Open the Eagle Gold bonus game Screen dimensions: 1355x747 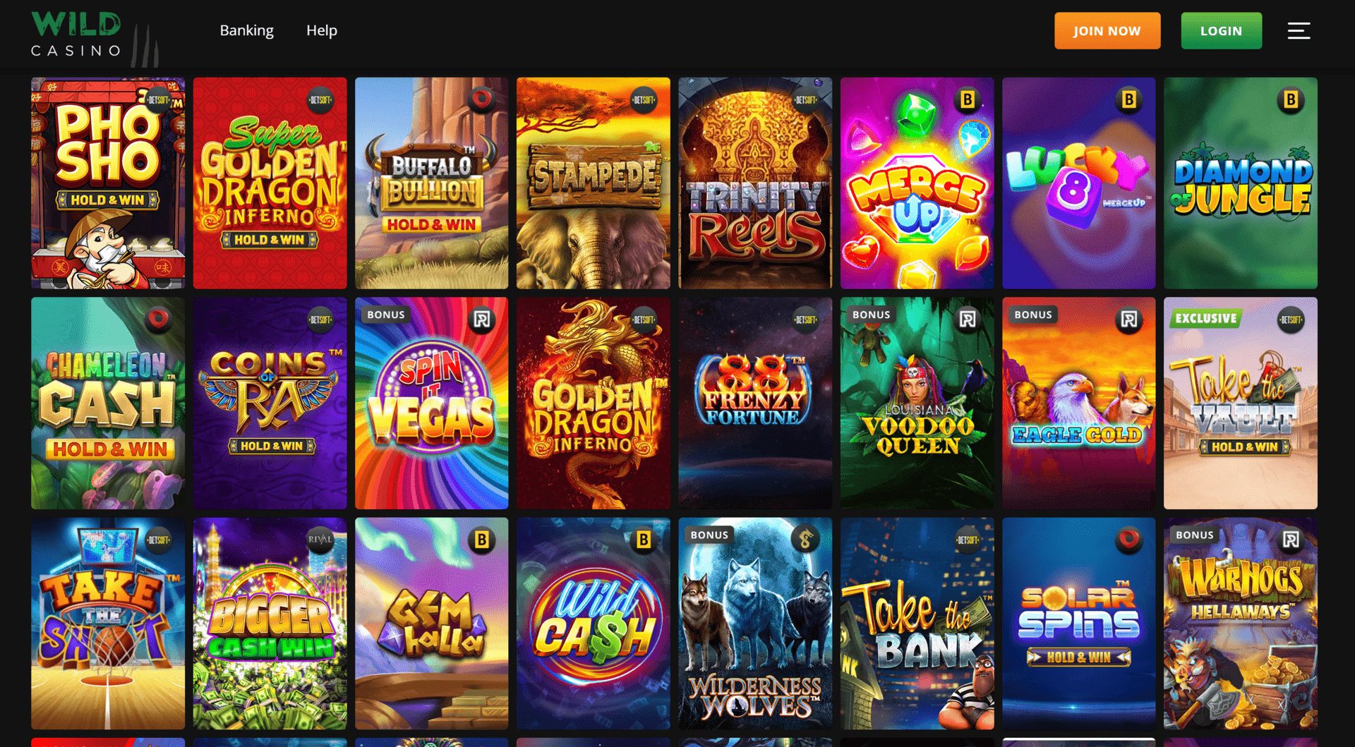1079,403
